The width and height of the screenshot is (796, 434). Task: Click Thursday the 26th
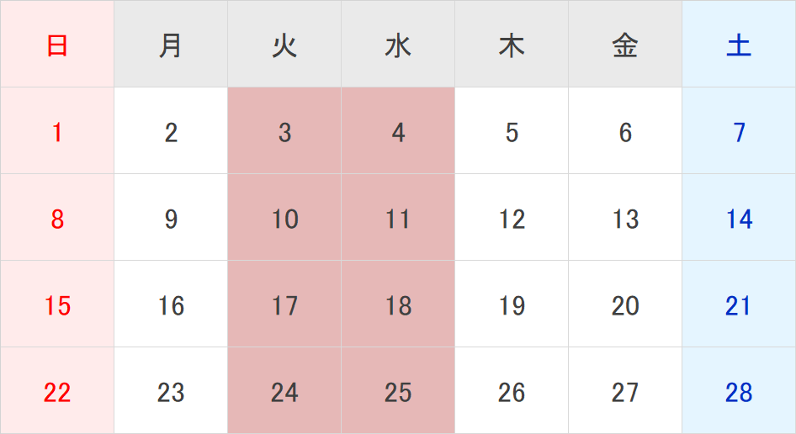point(512,392)
